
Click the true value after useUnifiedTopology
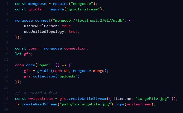[73, 31]
